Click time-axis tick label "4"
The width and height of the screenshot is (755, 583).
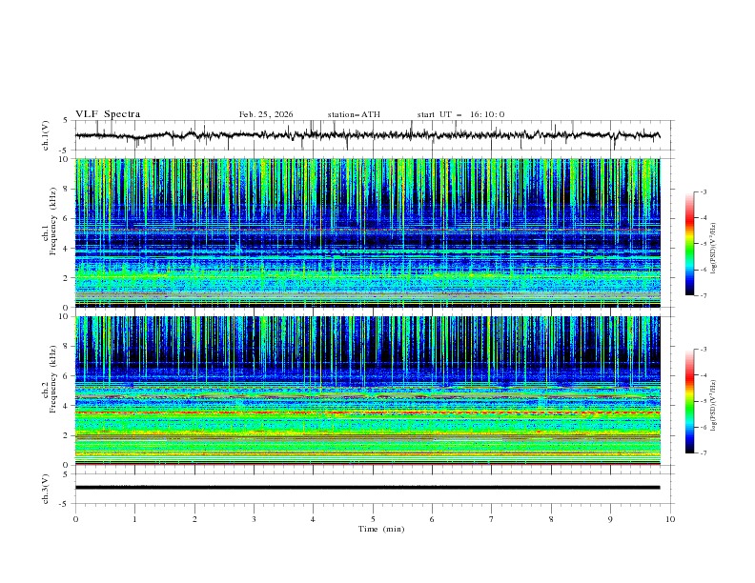click(x=313, y=519)
